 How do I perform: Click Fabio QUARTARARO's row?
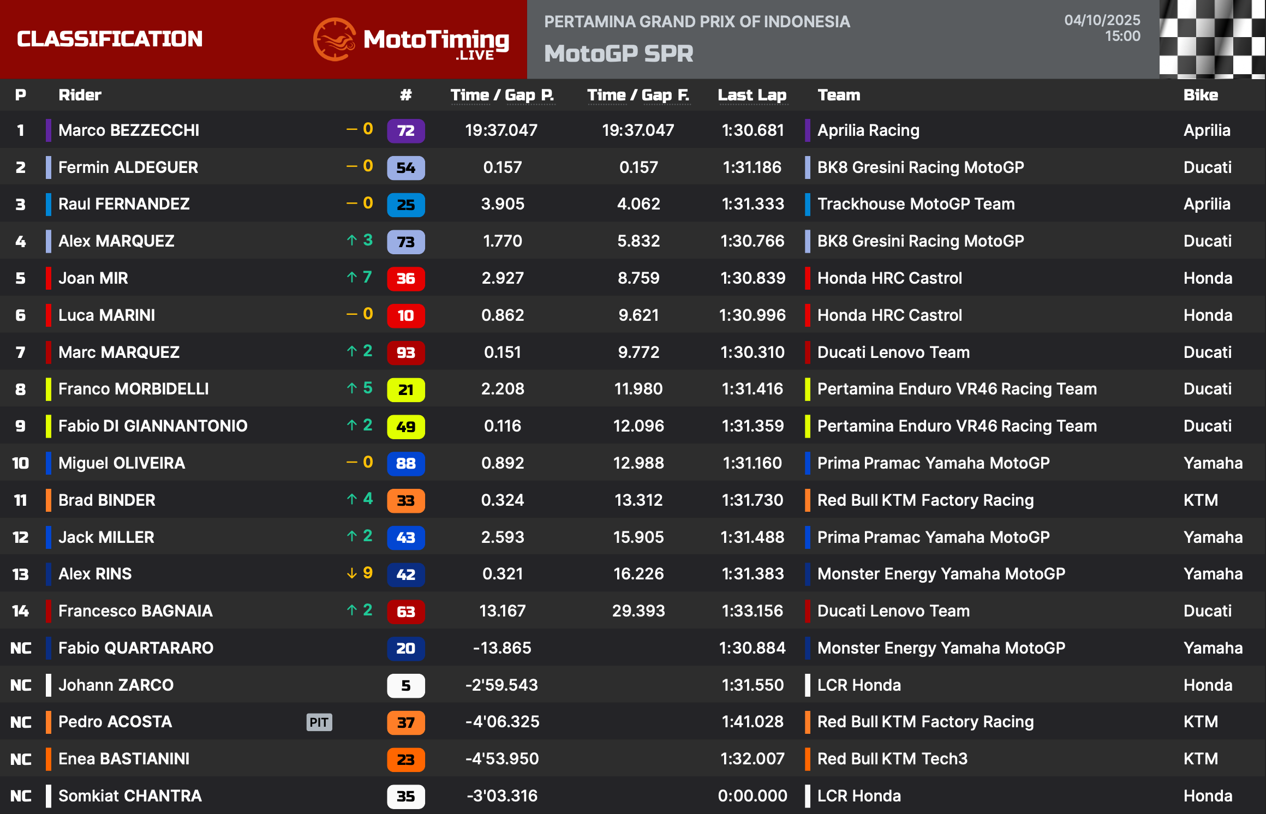[x=135, y=648]
